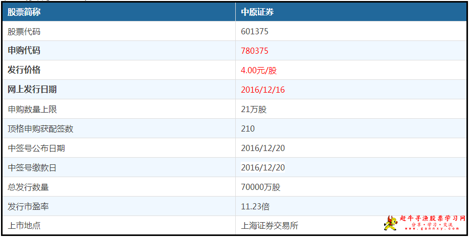Click the 发行市盈率 label
Viewport: 469px width, 237px height.
28,206
